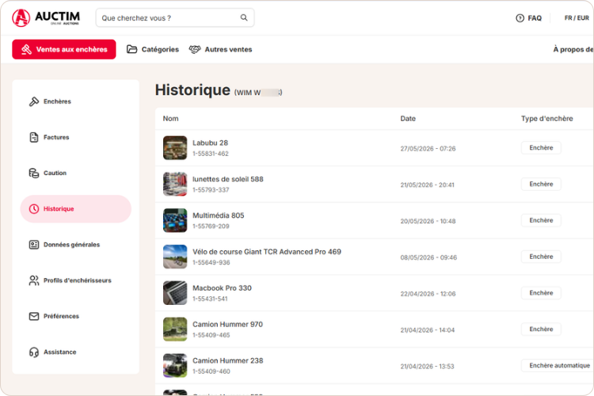Focus the 'Que cherchez vous ?' search field

175,17
